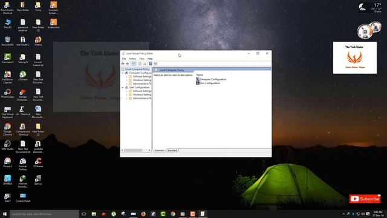Select the Control Panel desktop icon
Viewport: 387px width, 218px height.
pyautogui.click(x=23, y=198)
